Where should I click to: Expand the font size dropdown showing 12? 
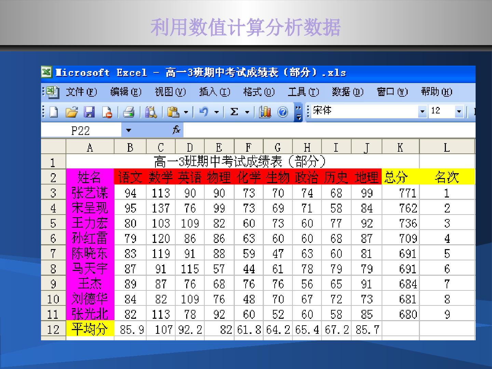tap(459, 111)
